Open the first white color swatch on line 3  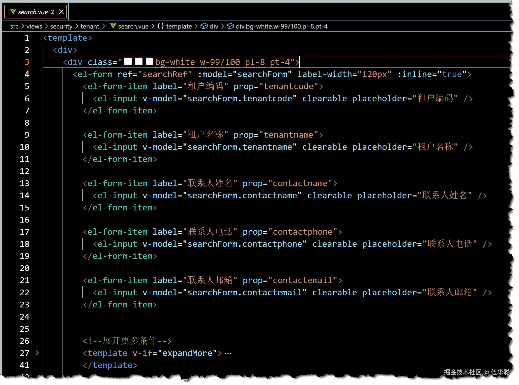(128, 61)
